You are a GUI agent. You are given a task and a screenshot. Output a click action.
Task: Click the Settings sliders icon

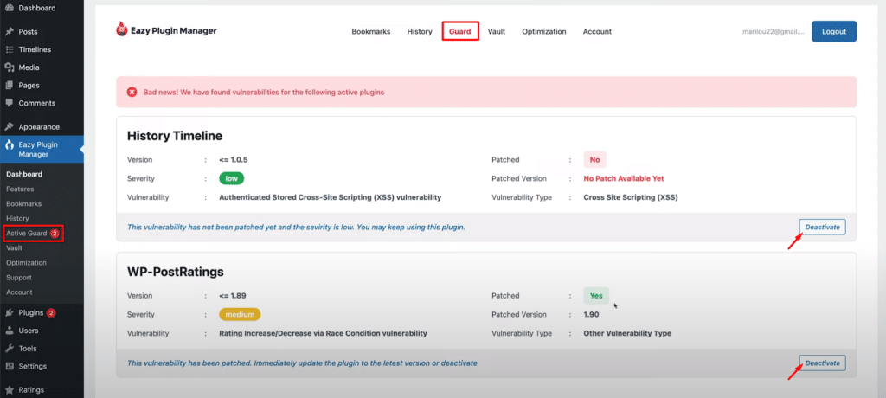[x=9, y=366]
